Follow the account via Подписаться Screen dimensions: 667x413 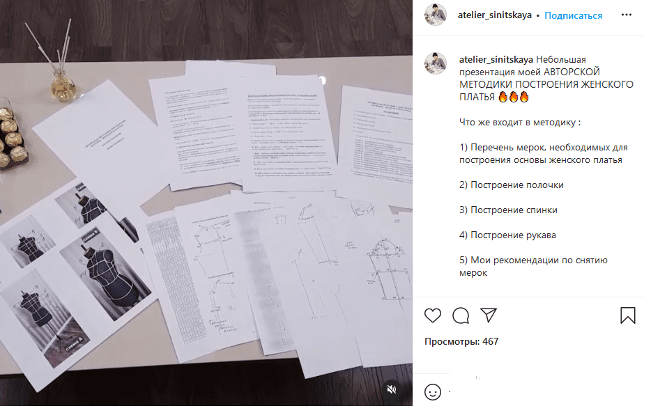(x=573, y=16)
